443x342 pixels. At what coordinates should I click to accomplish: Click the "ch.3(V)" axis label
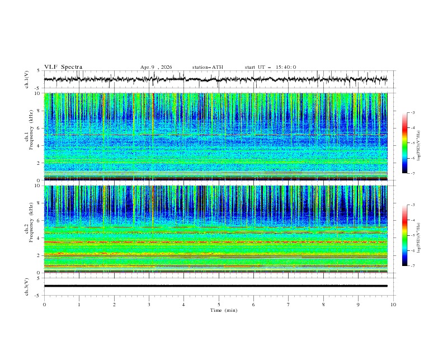[27, 287]
